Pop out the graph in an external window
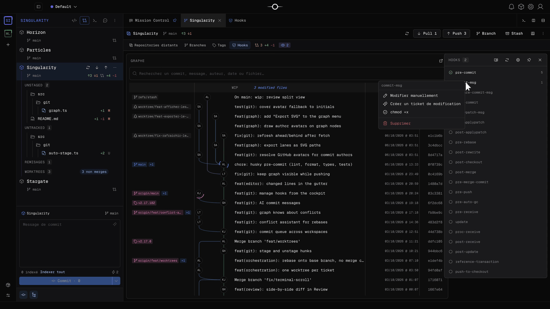 pos(441,61)
